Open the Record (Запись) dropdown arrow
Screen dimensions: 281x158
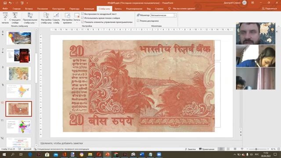(x=77, y=22)
